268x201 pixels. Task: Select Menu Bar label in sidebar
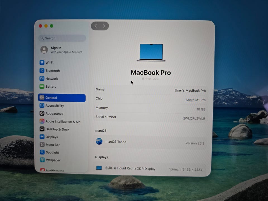(53, 145)
